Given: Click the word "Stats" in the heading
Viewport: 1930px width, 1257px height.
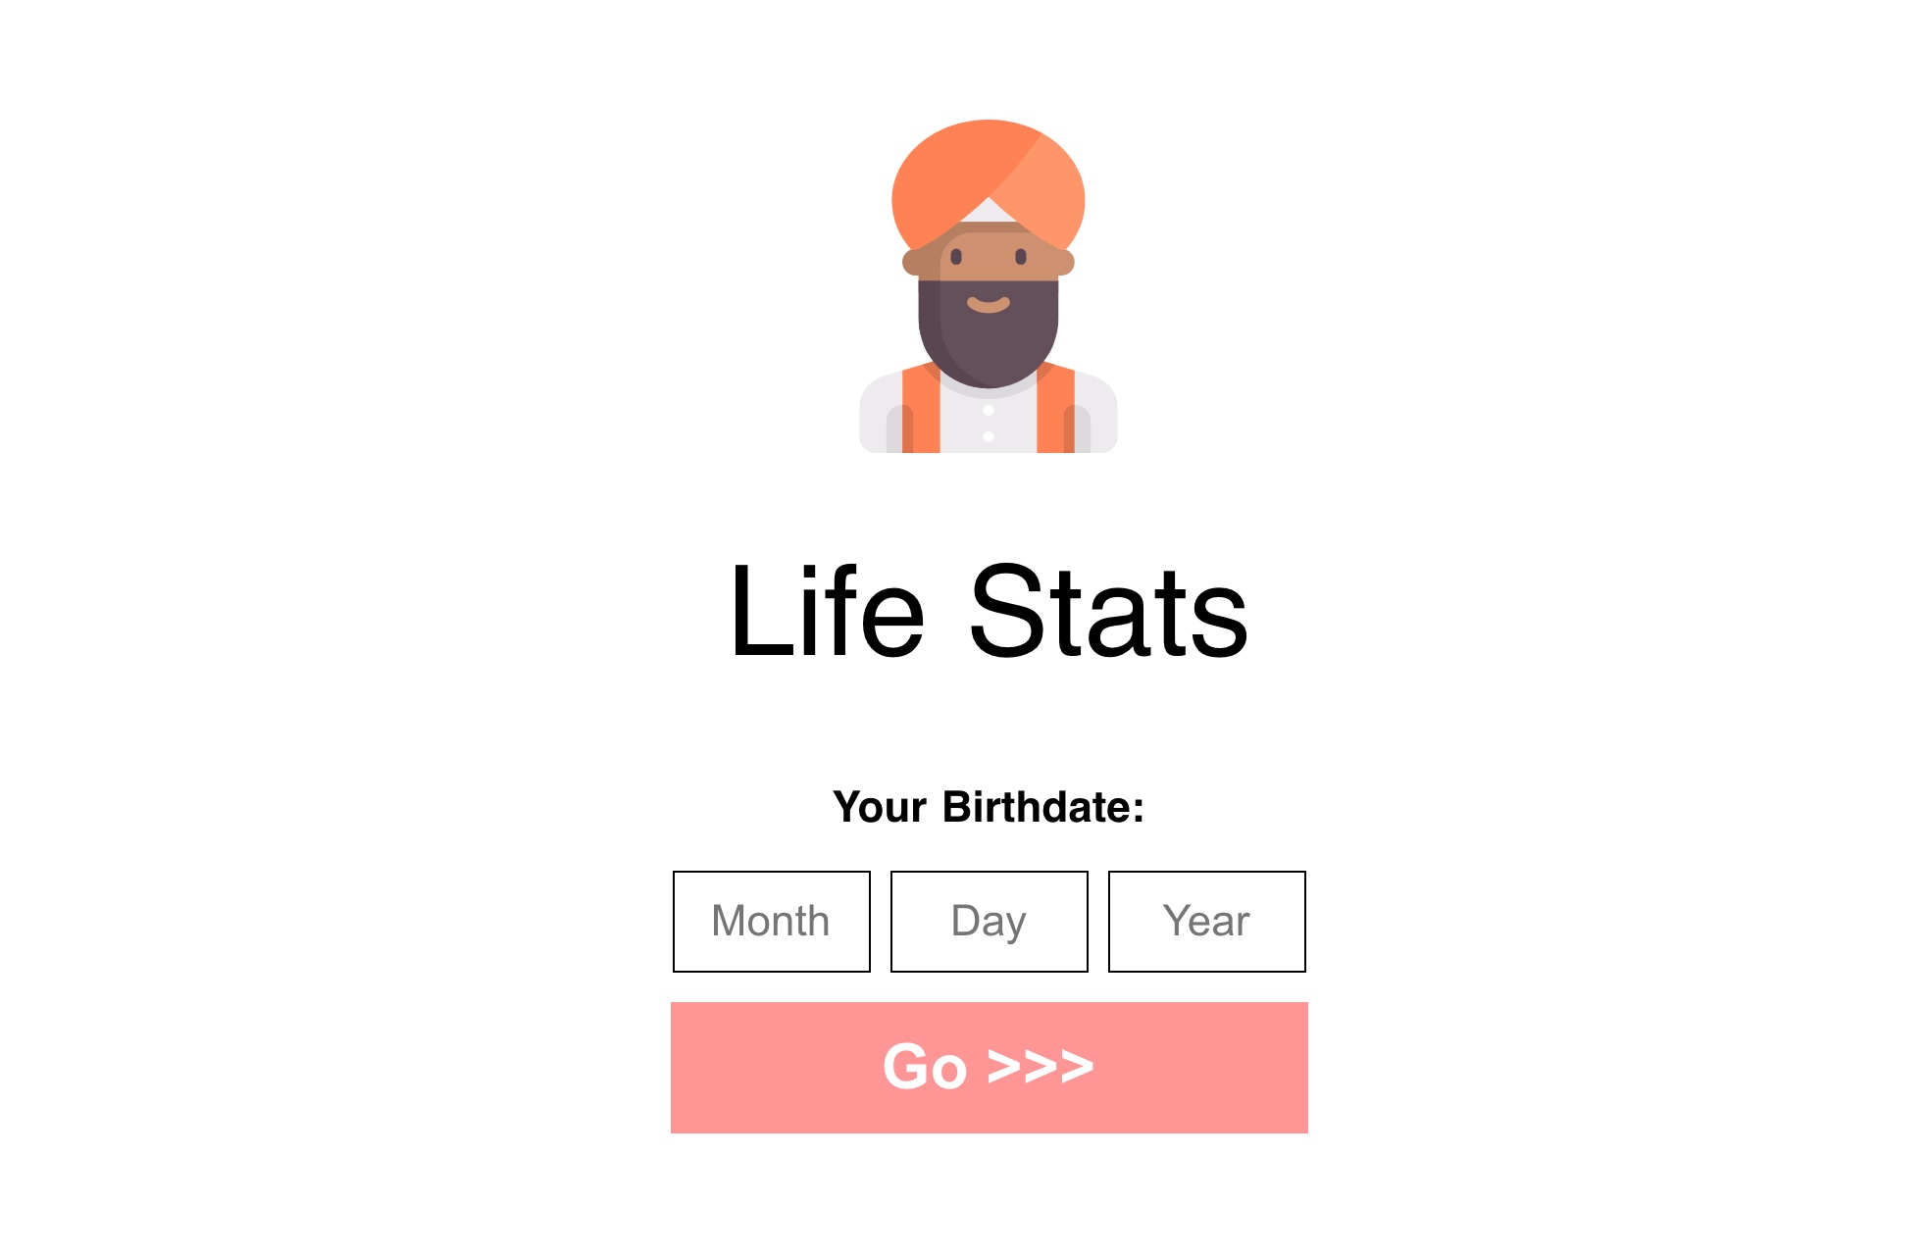Looking at the screenshot, I should [1108, 612].
